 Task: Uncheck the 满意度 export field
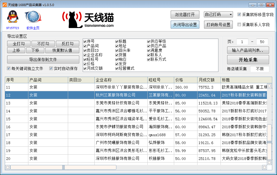coord(148,50)
